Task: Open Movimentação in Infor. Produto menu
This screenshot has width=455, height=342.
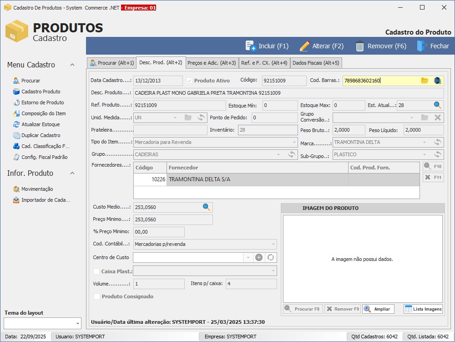Action: 37,189
